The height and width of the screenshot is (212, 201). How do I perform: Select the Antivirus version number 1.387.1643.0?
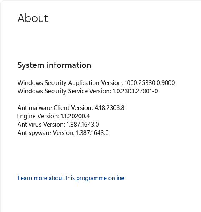point(83,125)
